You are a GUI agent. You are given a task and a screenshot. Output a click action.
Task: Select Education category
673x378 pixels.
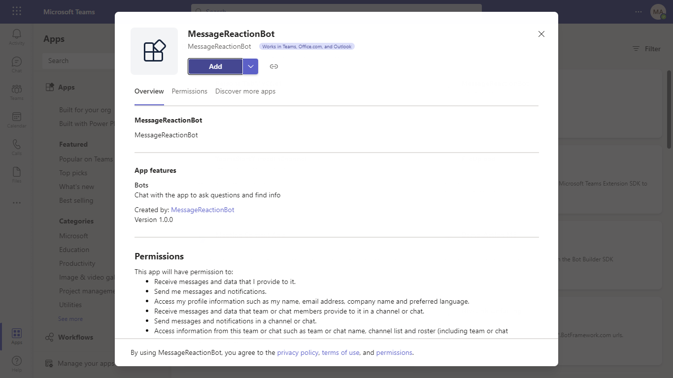tap(74, 250)
